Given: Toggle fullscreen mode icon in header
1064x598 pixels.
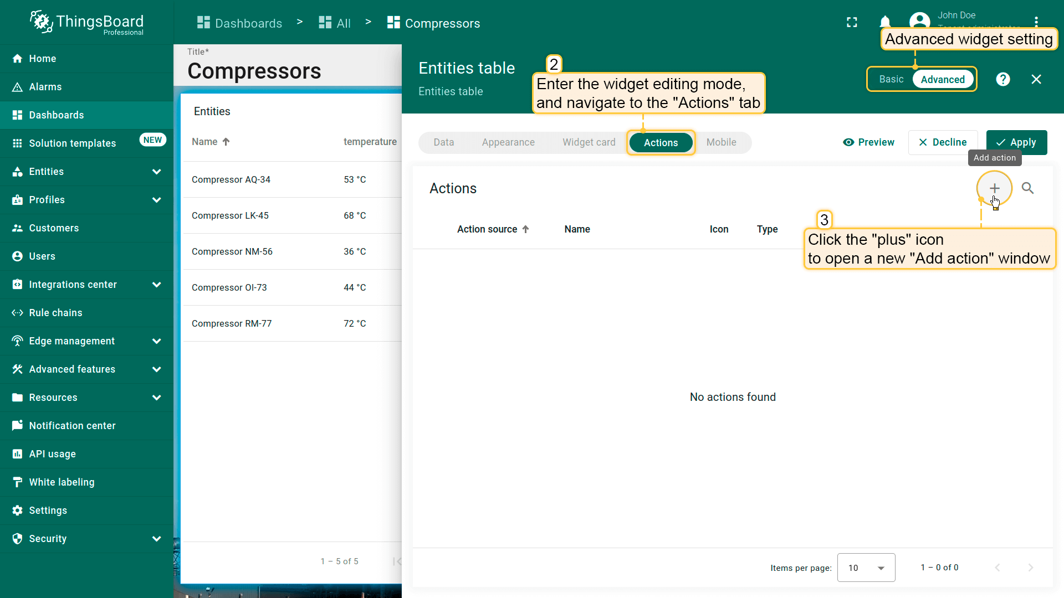Looking at the screenshot, I should pos(852,22).
